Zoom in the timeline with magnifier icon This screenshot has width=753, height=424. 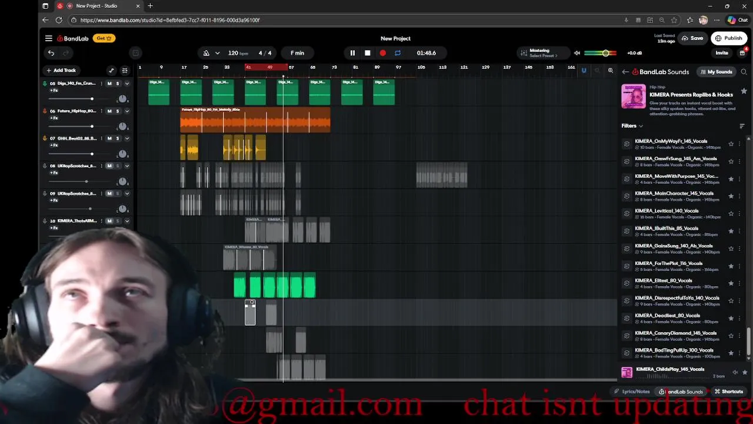pos(611,71)
